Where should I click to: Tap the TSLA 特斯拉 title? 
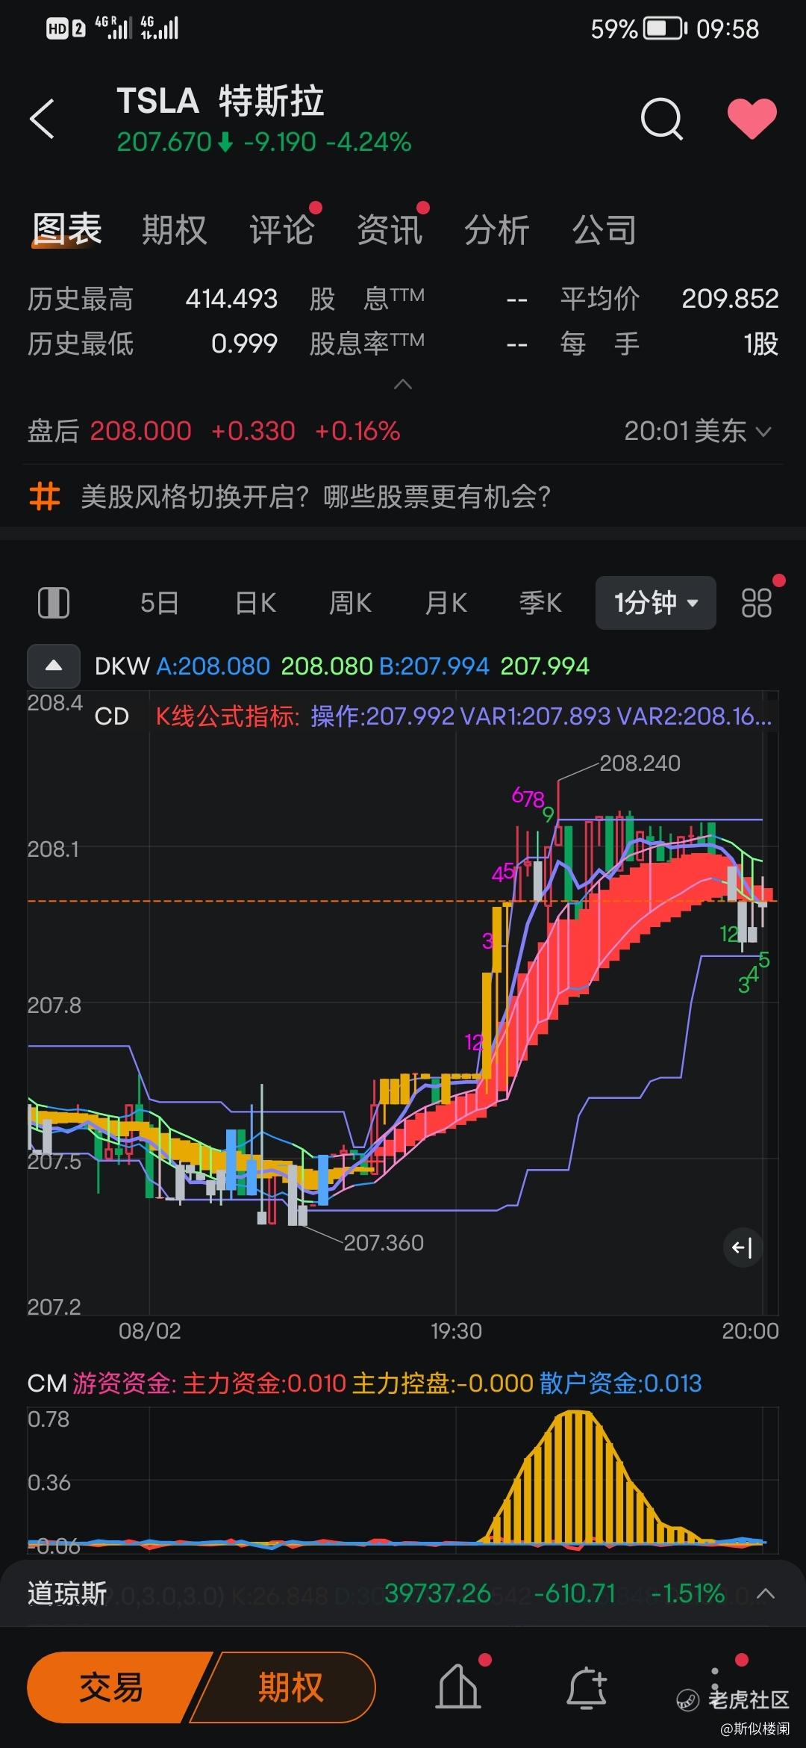[x=220, y=101]
